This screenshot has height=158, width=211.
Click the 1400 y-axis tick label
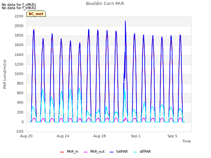[19, 55]
